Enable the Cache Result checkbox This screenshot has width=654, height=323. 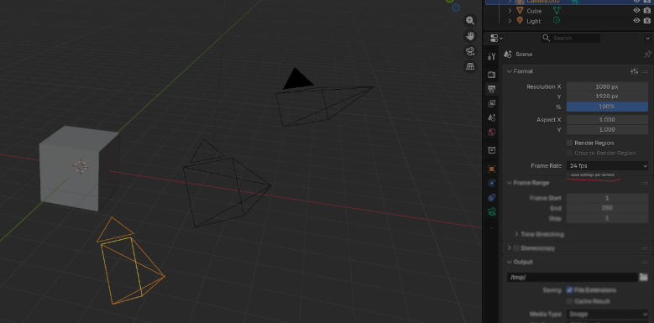[x=569, y=301]
